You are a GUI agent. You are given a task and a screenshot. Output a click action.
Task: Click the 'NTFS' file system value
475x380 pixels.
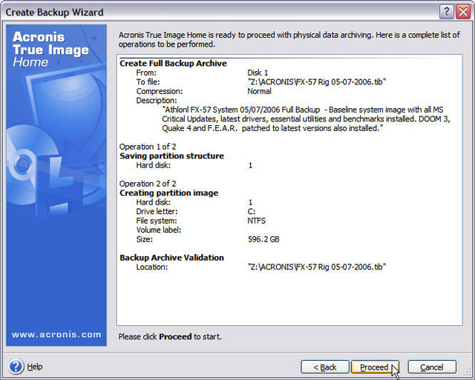[x=257, y=221]
